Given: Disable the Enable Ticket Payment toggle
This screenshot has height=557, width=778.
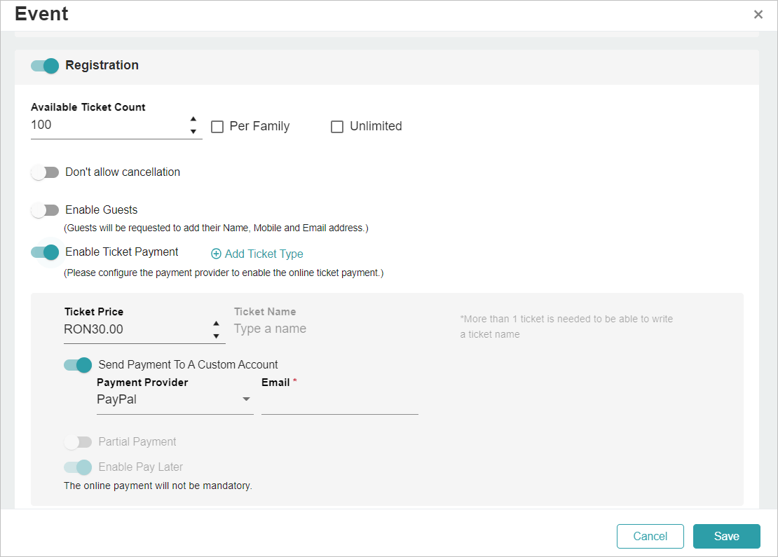Looking at the screenshot, I should coord(45,252).
